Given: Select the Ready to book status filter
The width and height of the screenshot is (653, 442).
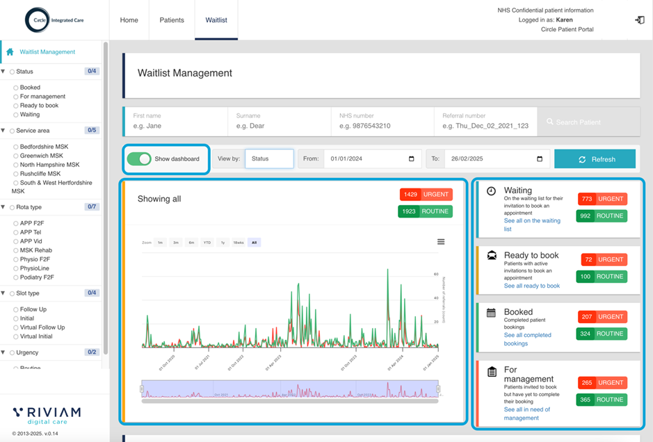Looking at the screenshot, I should pos(39,106).
